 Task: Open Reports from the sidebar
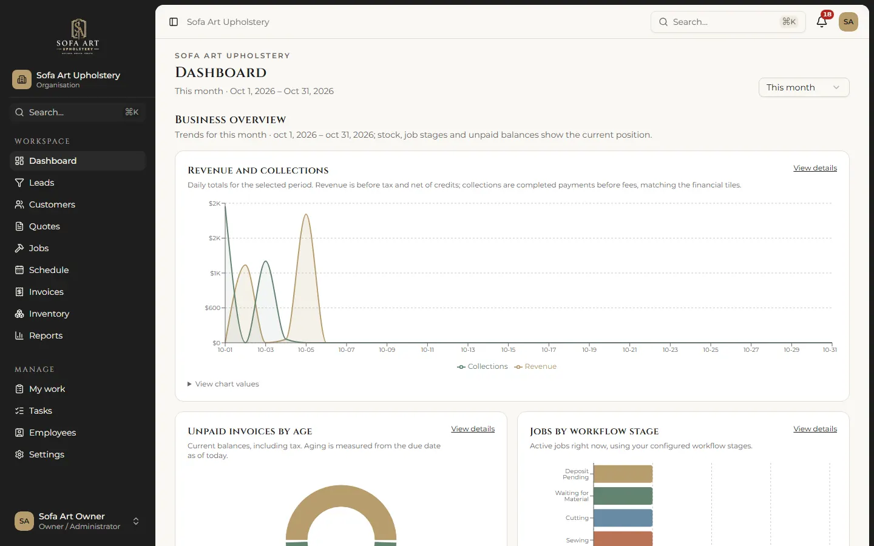click(x=78, y=335)
